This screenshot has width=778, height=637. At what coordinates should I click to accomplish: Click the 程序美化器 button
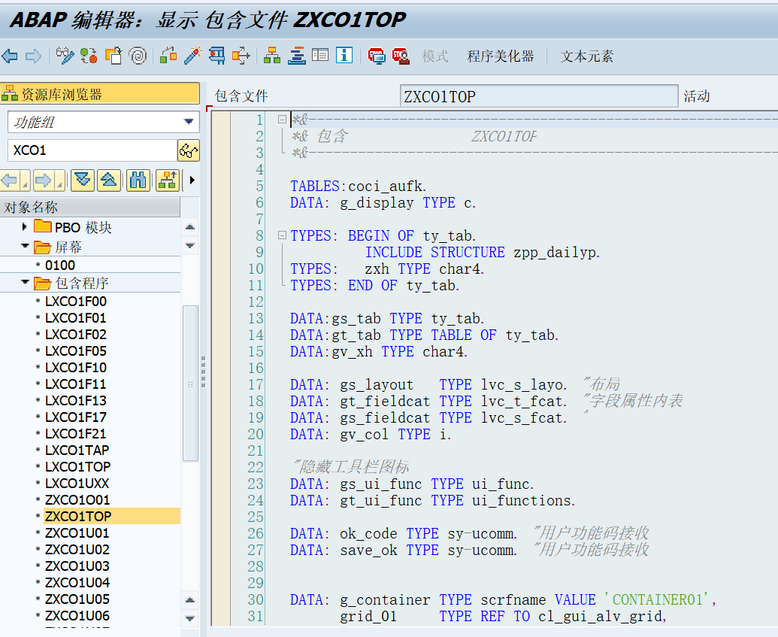500,56
